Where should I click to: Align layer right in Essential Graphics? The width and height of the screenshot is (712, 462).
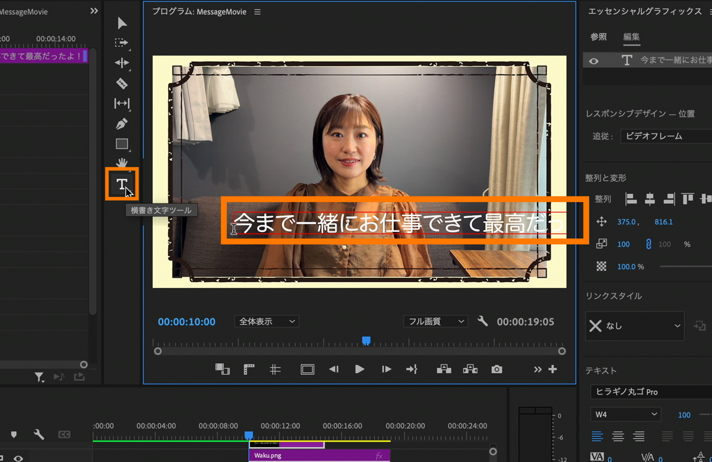[669, 199]
